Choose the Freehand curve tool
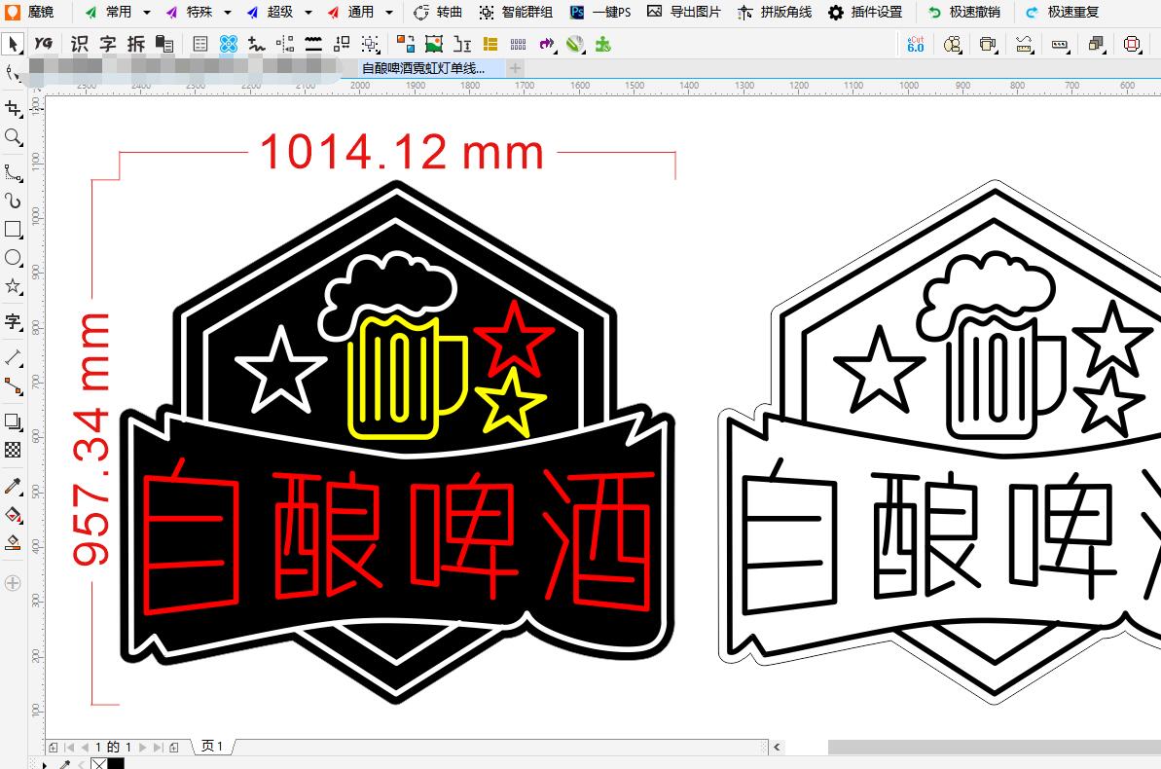This screenshot has height=769, width=1161. 13,173
